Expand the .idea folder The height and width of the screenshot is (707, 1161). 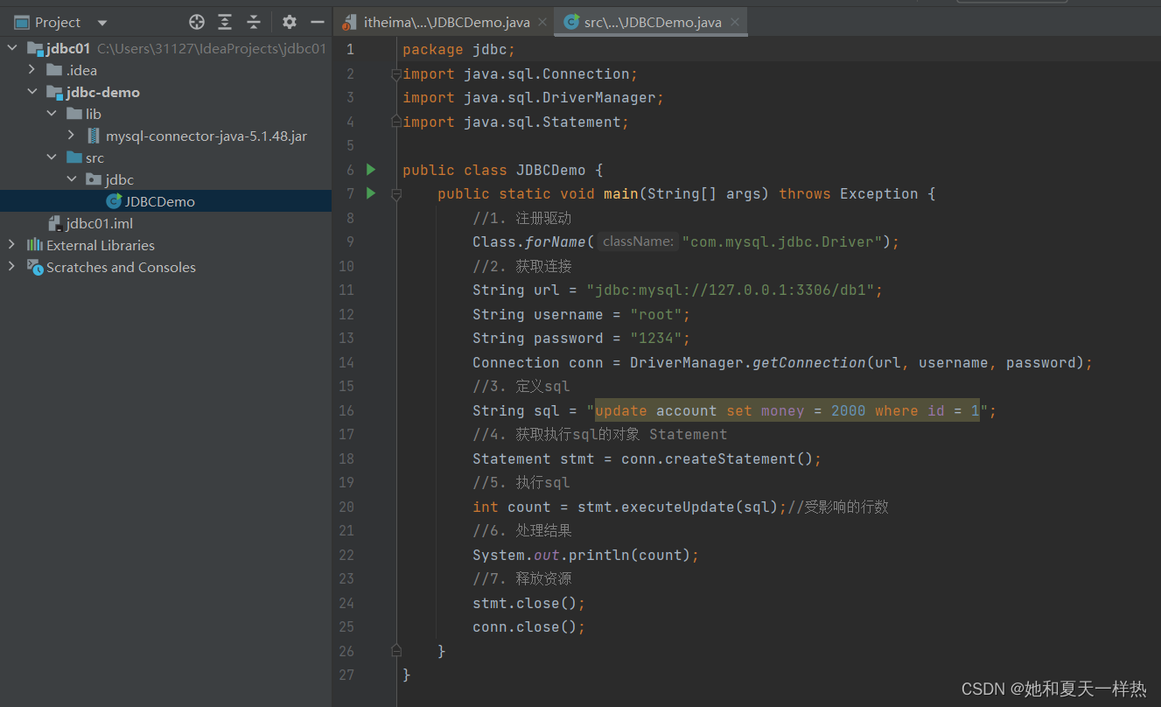[31, 70]
